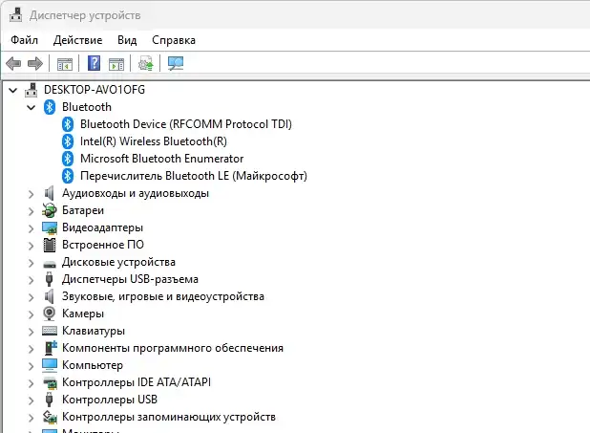Screen dimensions: 590x433
Task: Select Bluetooth Device (RFCOMM Protocol TDI)
Action: pyautogui.click(x=186, y=124)
